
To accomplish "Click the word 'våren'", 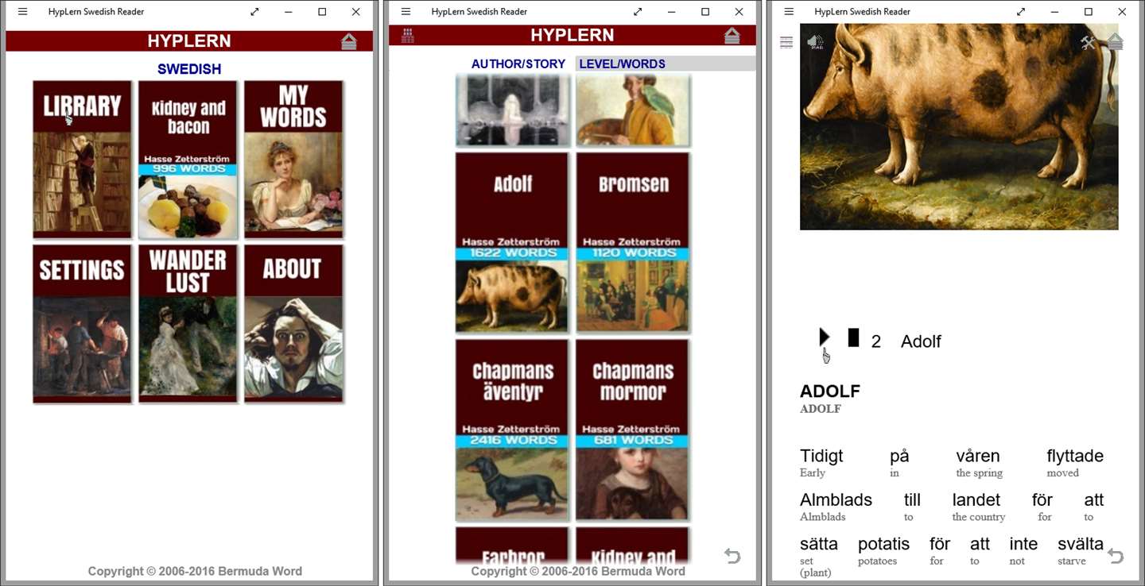I will pyautogui.click(x=978, y=456).
